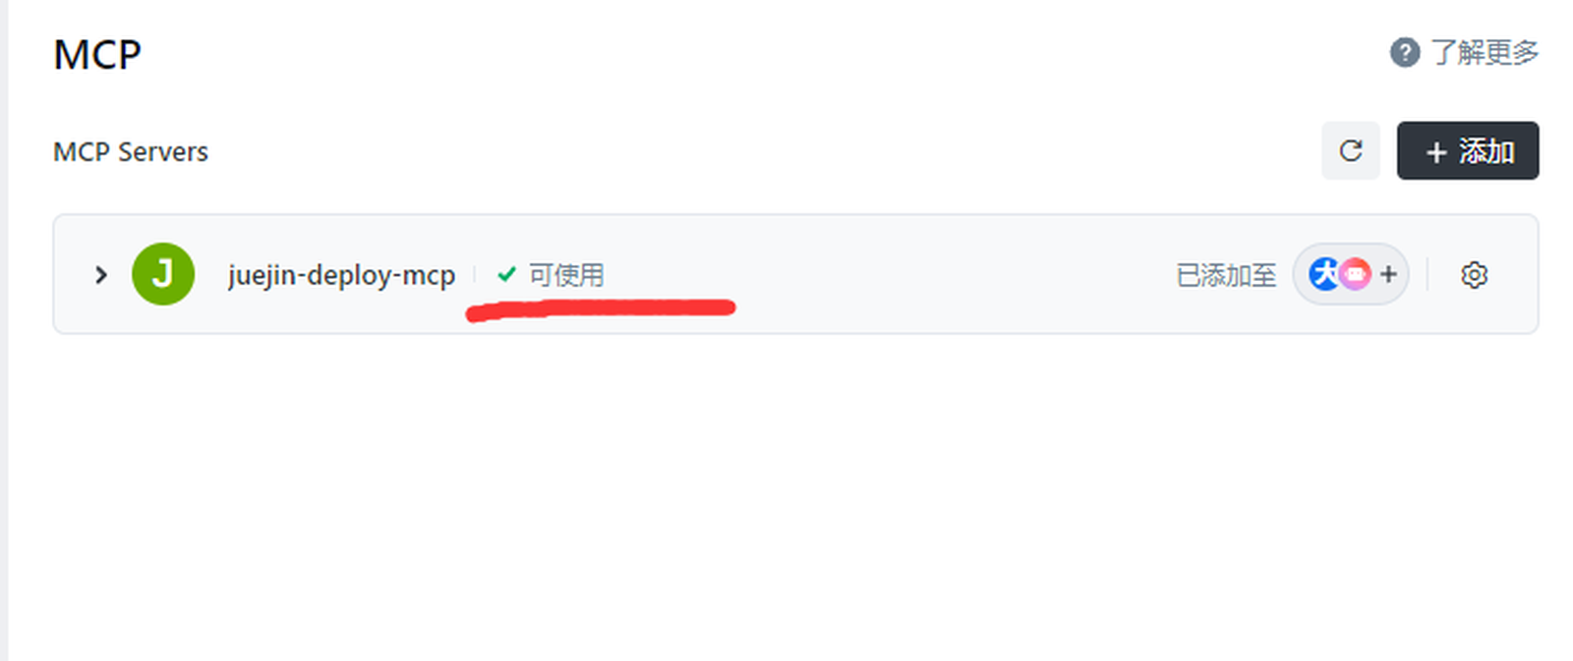Click the question mark help icon
The width and height of the screenshot is (1573, 661).
(1405, 52)
